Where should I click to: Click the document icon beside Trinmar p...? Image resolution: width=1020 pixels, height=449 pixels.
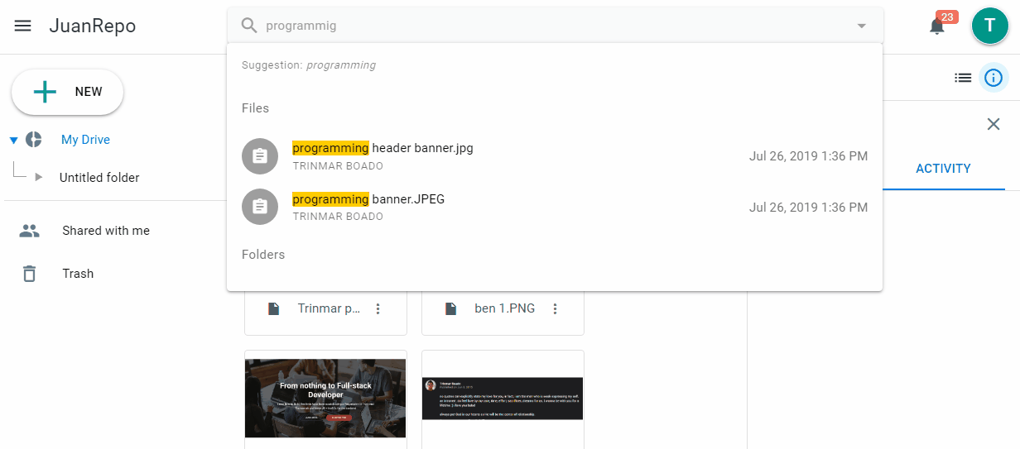pyautogui.click(x=273, y=308)
